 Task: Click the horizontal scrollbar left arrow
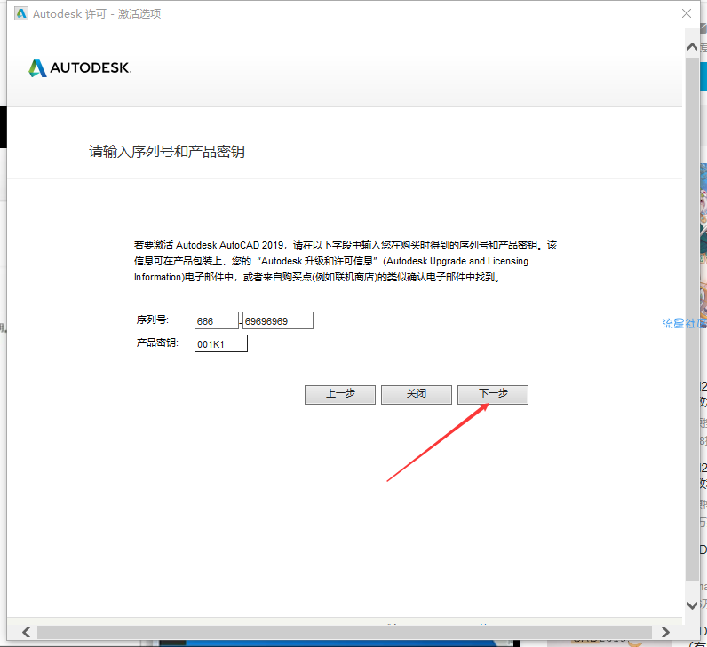click(x=26, y=632)
